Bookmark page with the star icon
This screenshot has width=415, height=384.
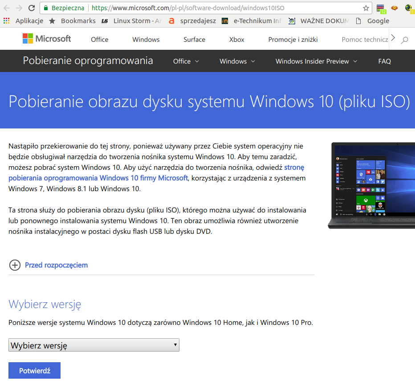(x=366, y=8)
